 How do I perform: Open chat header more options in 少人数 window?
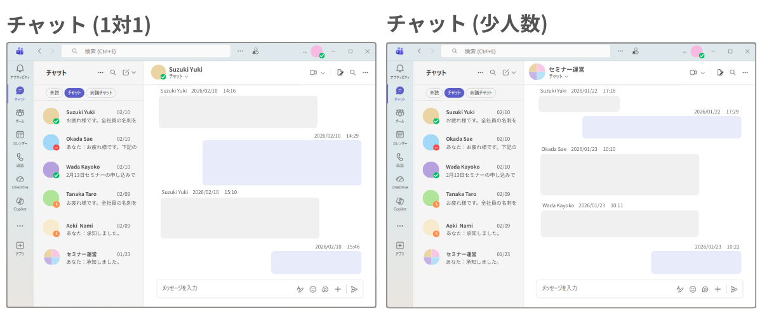click(745, 72)
